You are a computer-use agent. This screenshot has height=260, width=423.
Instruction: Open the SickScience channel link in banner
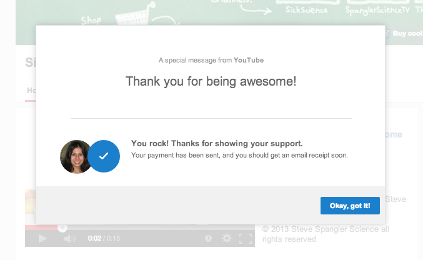pyautogui.click(x=306, y=10)
